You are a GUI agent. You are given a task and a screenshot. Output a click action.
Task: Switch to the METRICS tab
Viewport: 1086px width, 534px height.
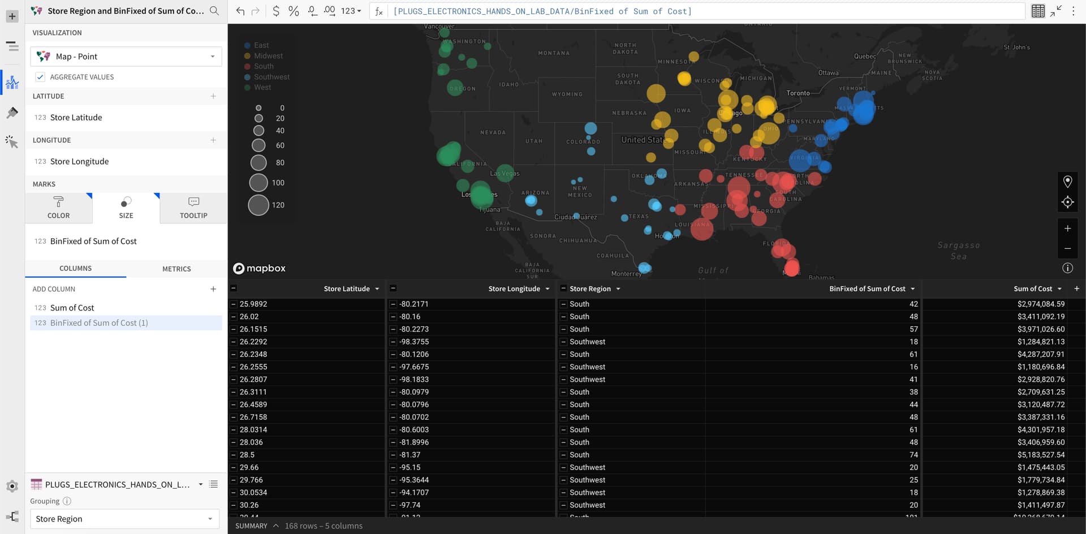pyautogui.click(x=177, y=268)
